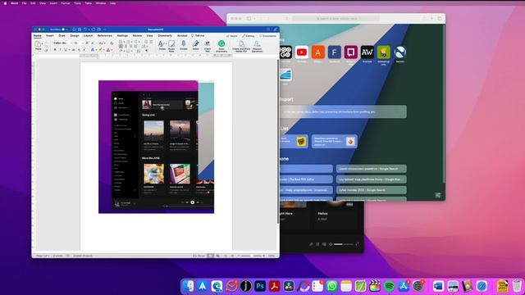
Task: Click the Tell me search field
Action: click(x=198, y=35)
